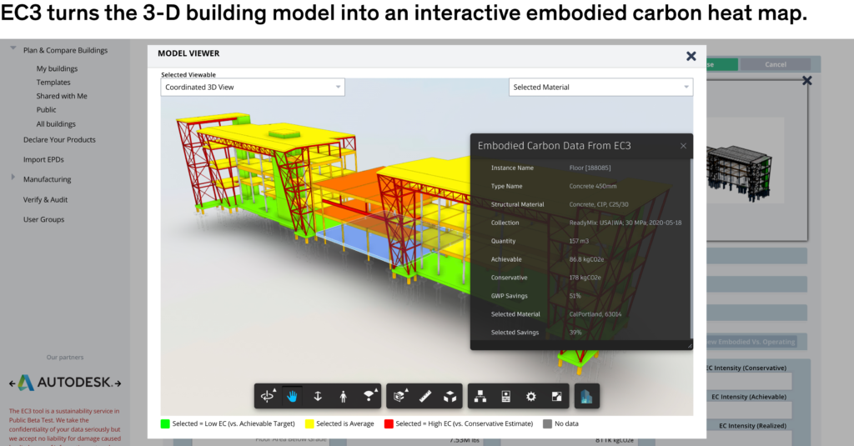
Task: Open My buildings in sidebar
Action: point(58,68)
